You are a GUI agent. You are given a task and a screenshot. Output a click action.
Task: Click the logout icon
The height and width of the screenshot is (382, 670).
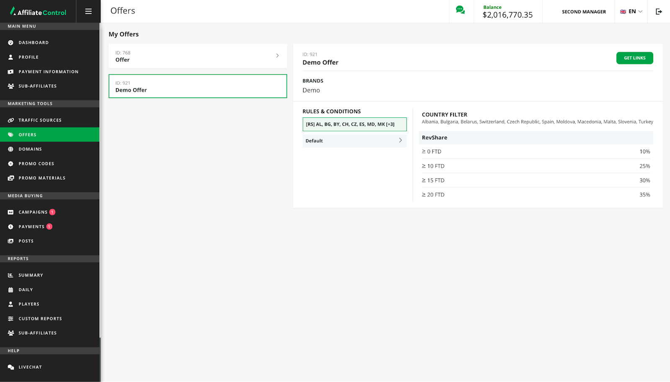(659, 12)
